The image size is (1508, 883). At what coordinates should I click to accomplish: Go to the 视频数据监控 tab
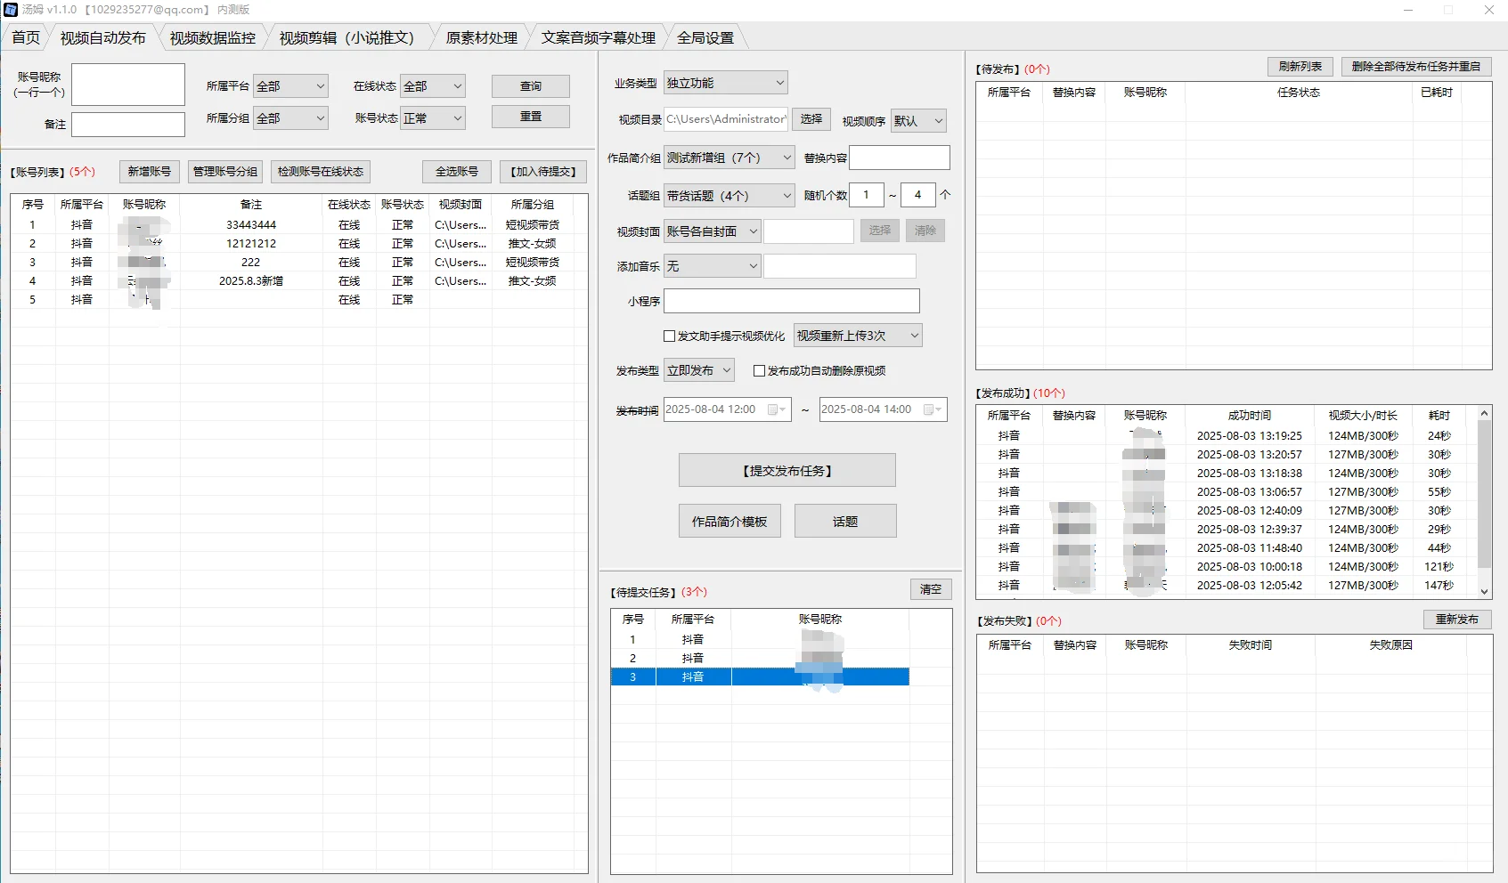[x=212, y=37]
